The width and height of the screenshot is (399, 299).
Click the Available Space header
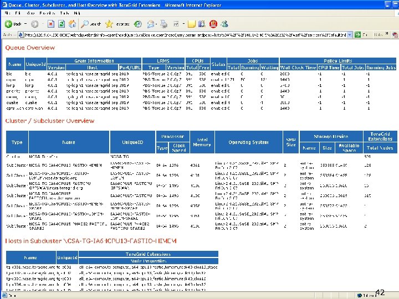point(349,148)
